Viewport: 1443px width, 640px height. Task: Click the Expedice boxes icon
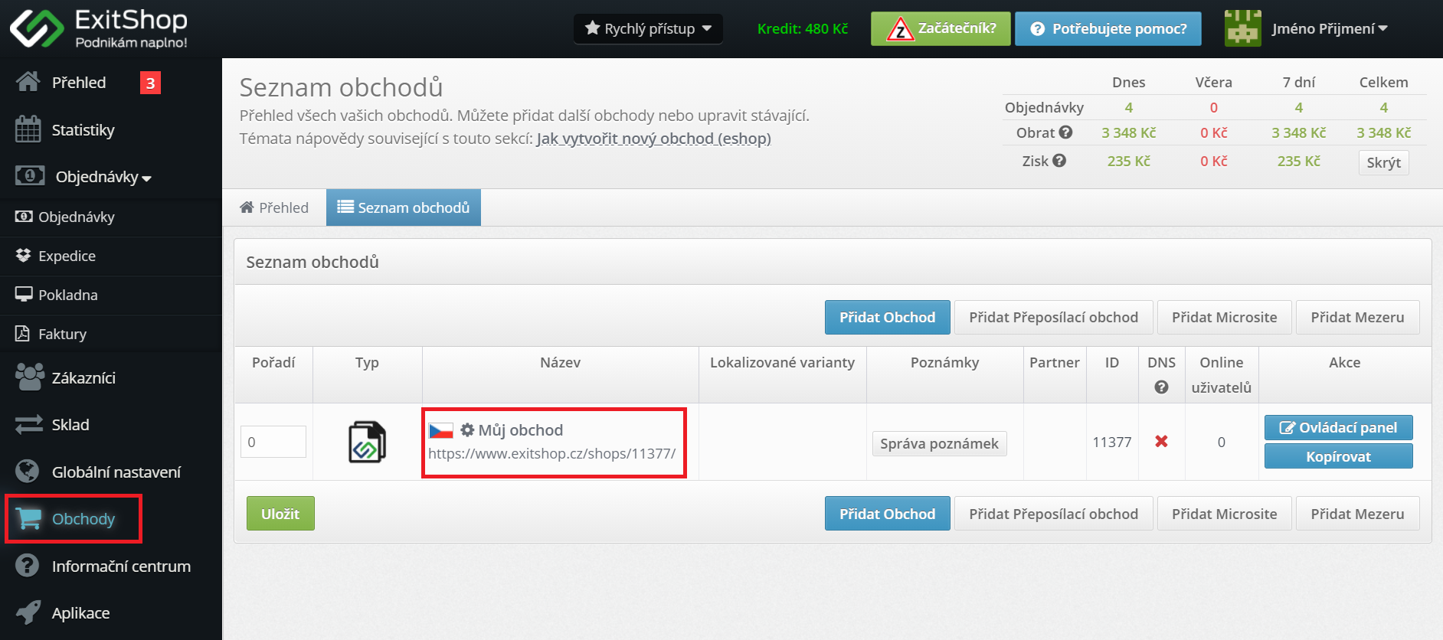pos(23,256)
